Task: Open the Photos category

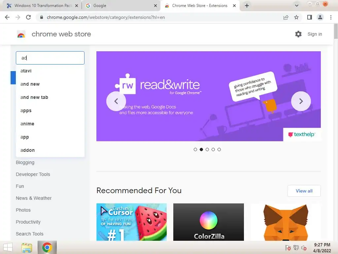Action: click(x=23, y=210)
